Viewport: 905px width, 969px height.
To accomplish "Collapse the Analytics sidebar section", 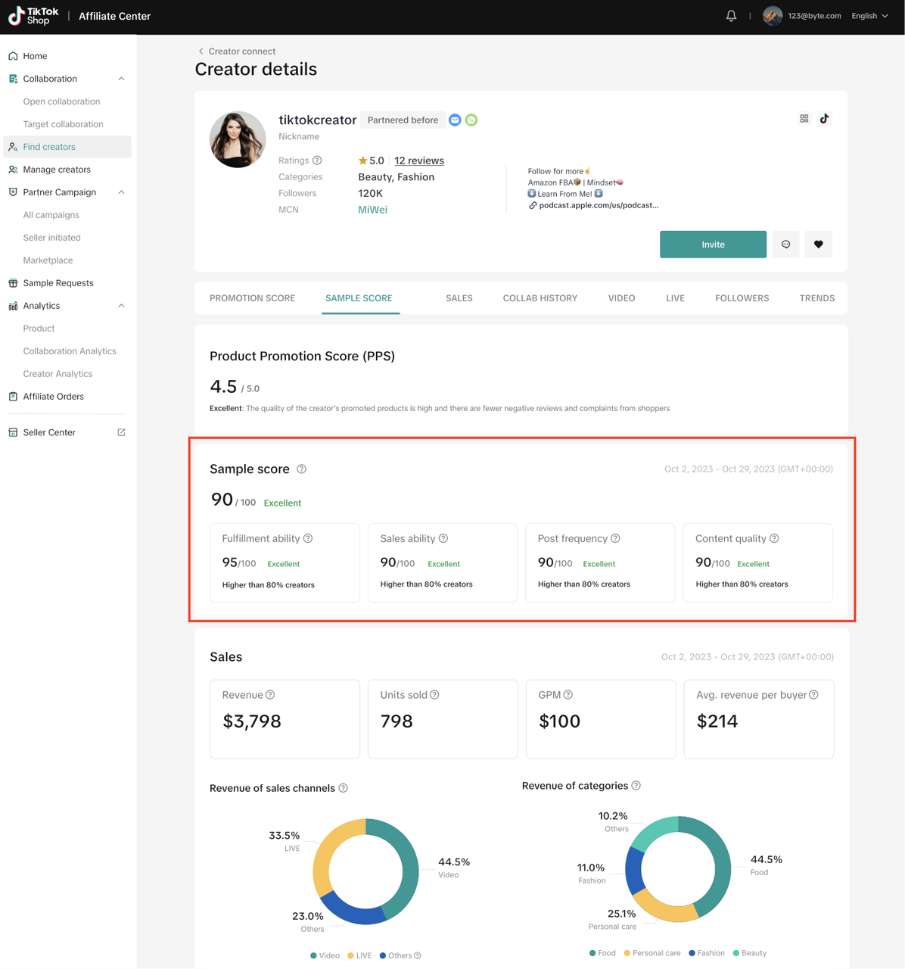I will (121, 306).
